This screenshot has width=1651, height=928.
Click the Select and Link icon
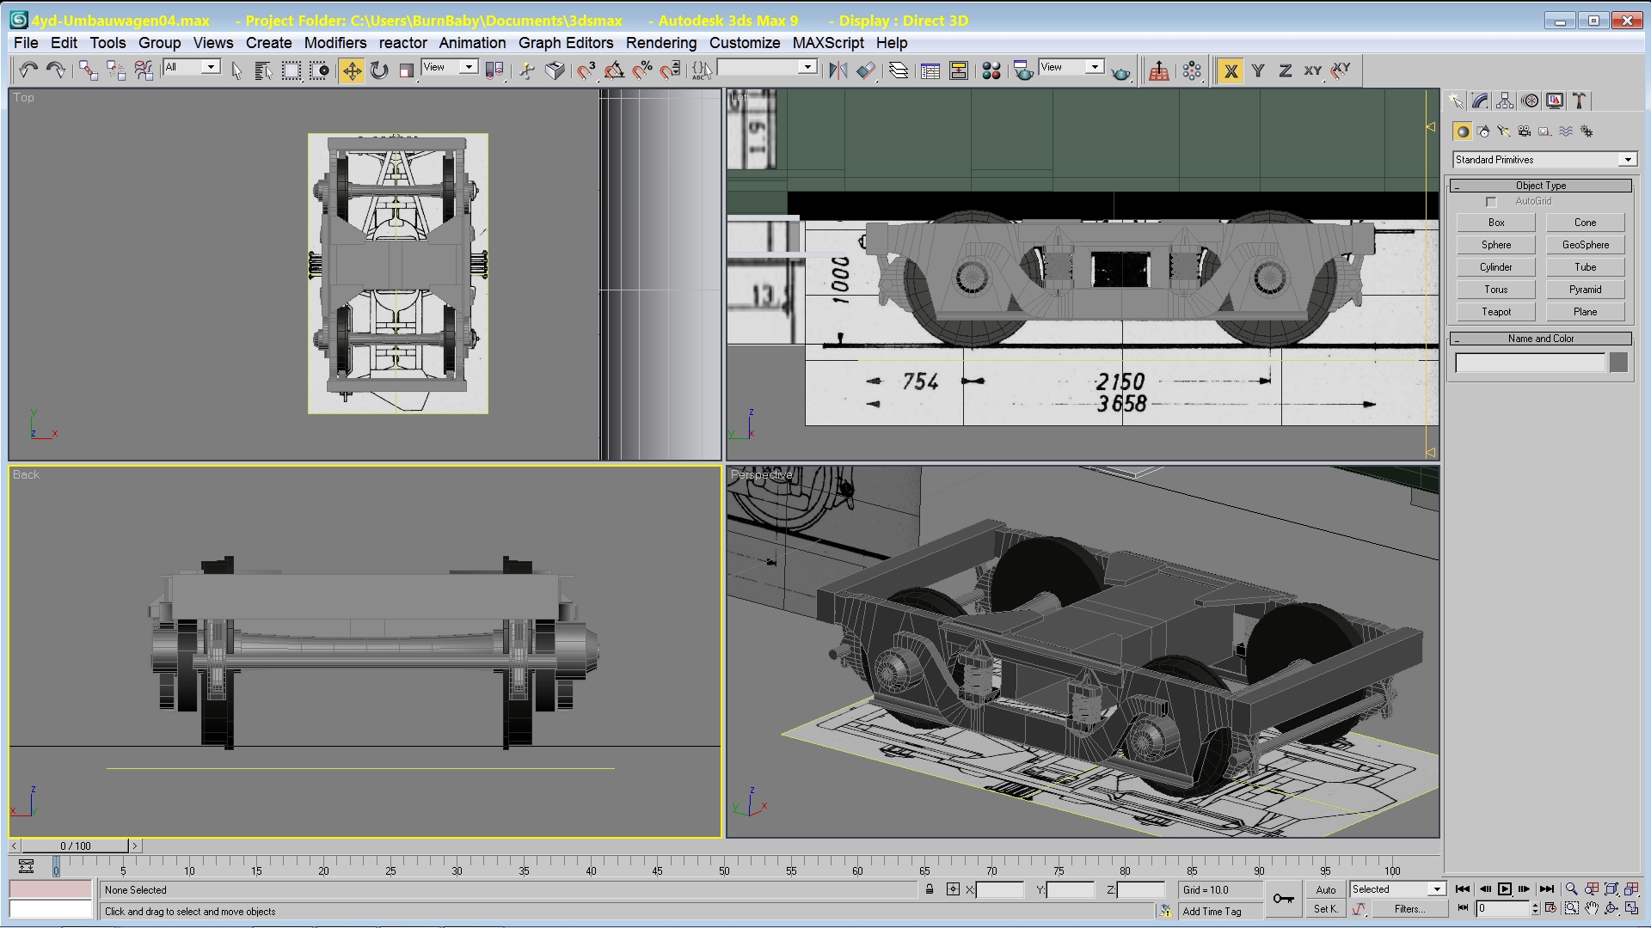pos(89,70)
